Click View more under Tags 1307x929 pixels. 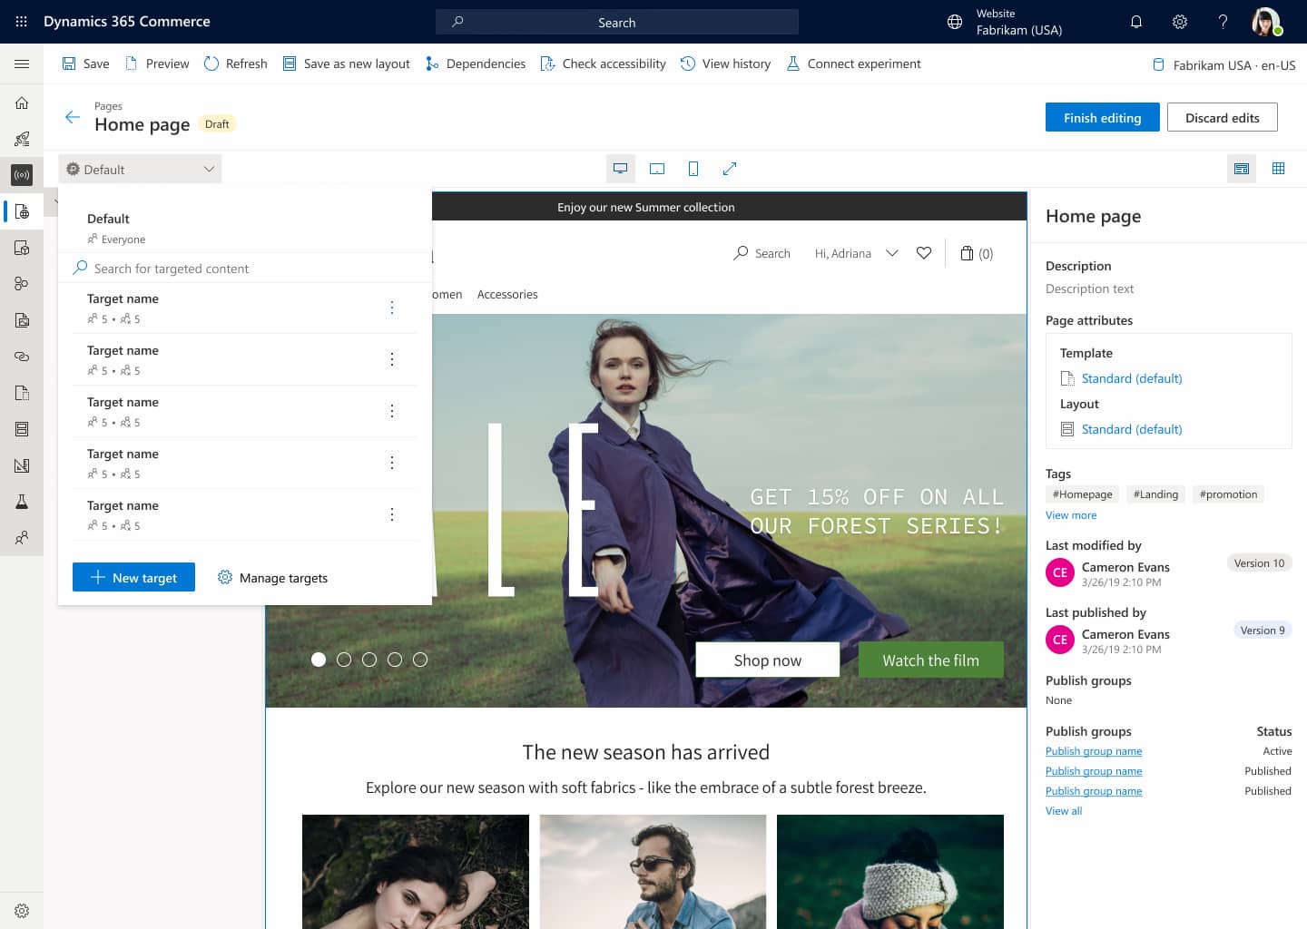click(1070, 514)
